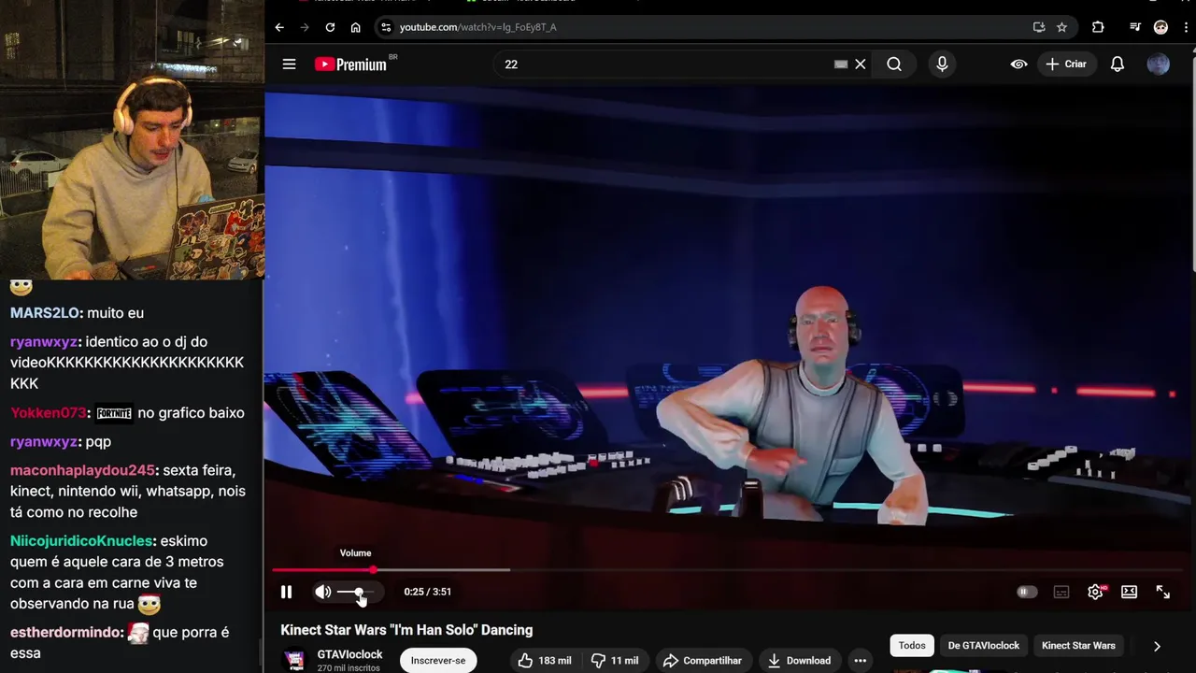Show more filter chips with arrow
Screen dimensions: 1196x673
point(1157,646)
